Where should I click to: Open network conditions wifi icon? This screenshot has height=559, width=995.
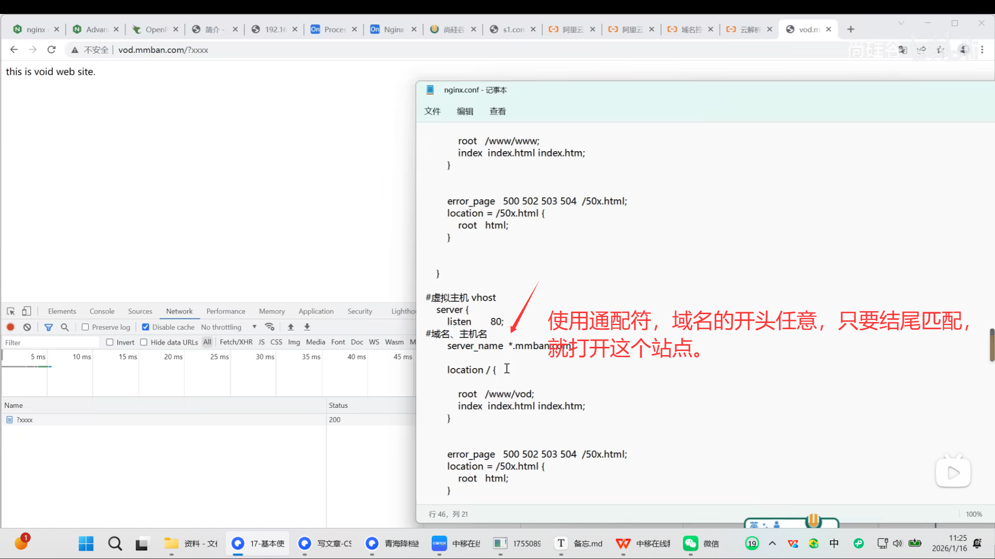click(x=269, y=327)
